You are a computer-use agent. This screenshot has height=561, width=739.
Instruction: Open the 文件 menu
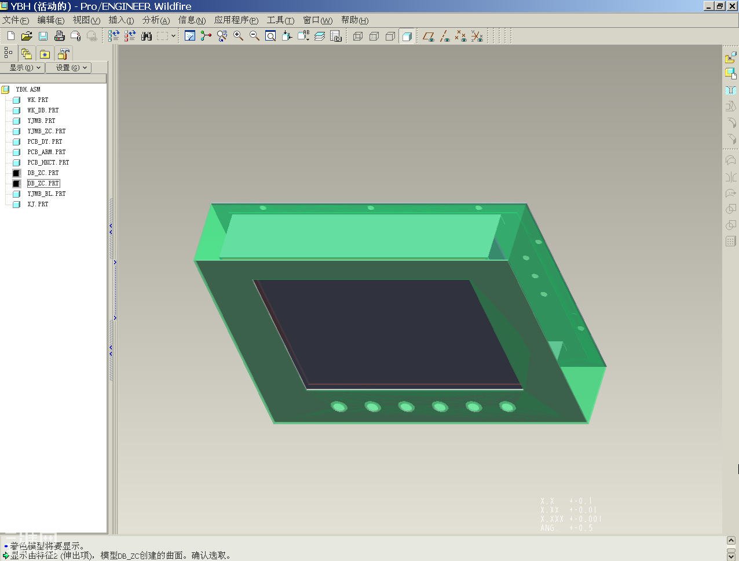point(16,20)
